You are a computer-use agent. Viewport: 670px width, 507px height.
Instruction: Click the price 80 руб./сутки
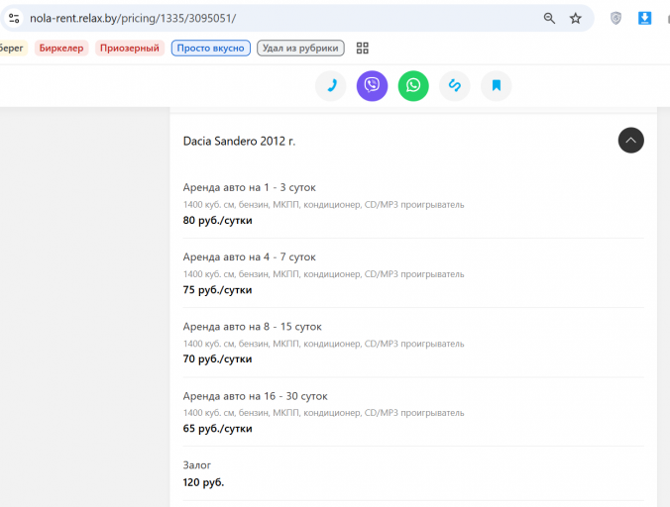coord(217,220)
